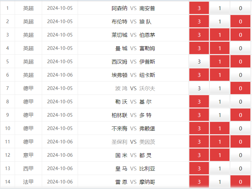Toggle the 0 option for 埃弗顿 VS 纽卡斯

[240, 75]
